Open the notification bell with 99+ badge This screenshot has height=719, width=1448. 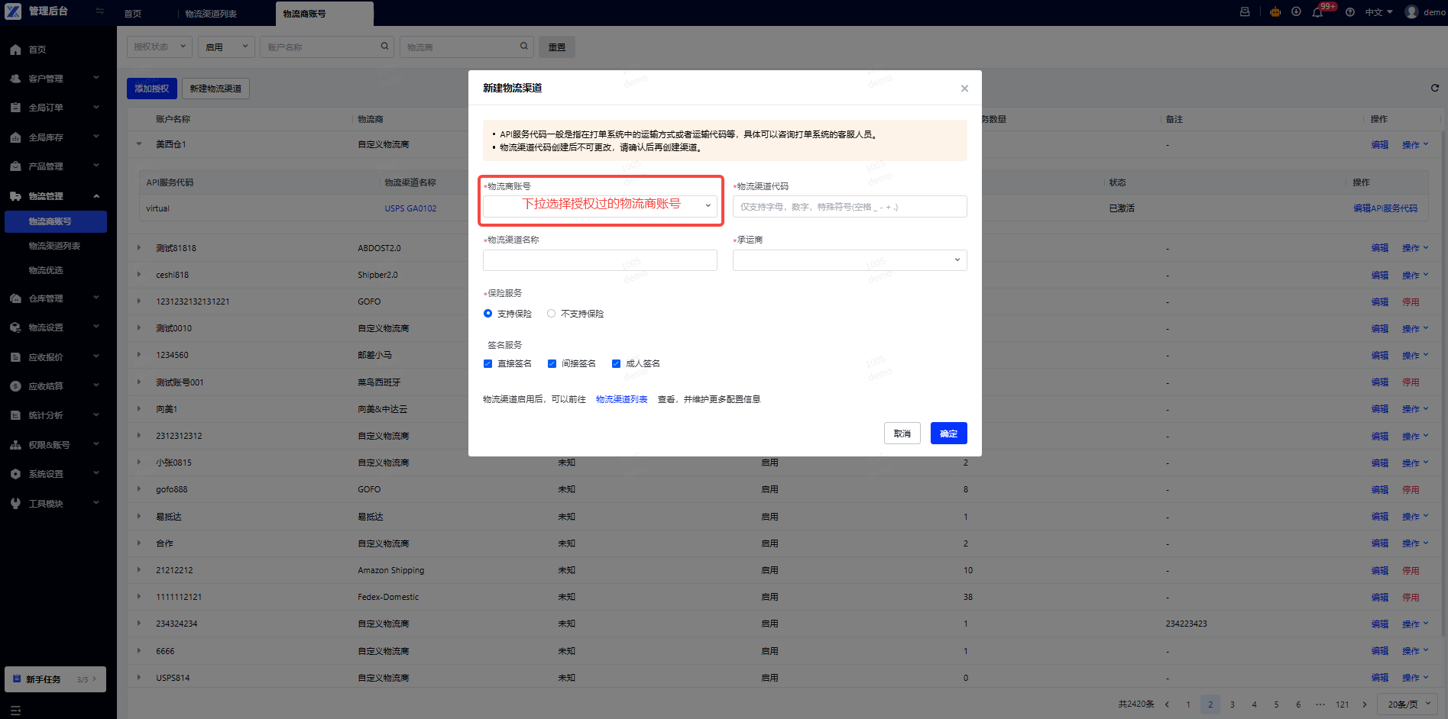pos(1317,12)
